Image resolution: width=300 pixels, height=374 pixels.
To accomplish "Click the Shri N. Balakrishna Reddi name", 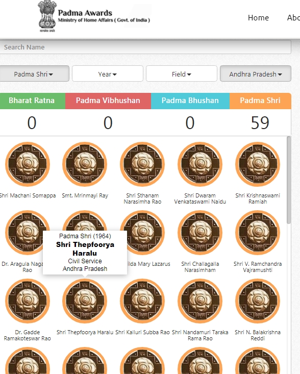I will point(258,335).
